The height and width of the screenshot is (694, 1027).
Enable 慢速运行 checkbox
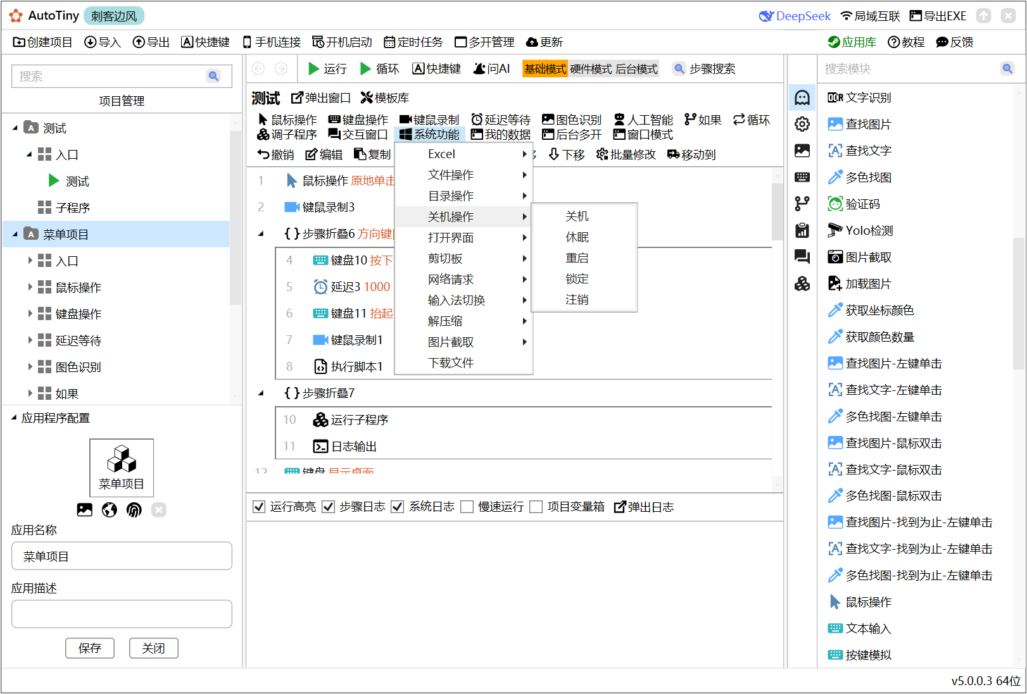tap(467, 507)
